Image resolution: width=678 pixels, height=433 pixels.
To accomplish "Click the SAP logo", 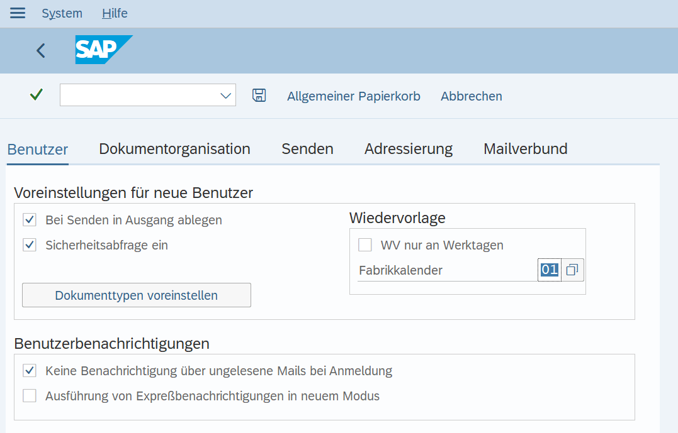I will tap(104, 50).
